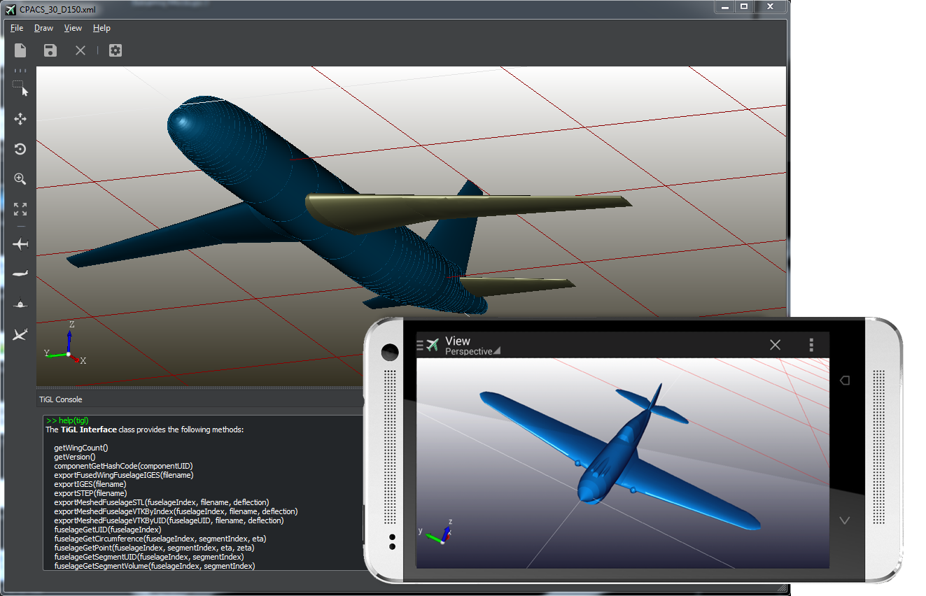The image size is (926, 596).
Task: Open the File menu
Action: pyautogui.click(x=17, y=28)
